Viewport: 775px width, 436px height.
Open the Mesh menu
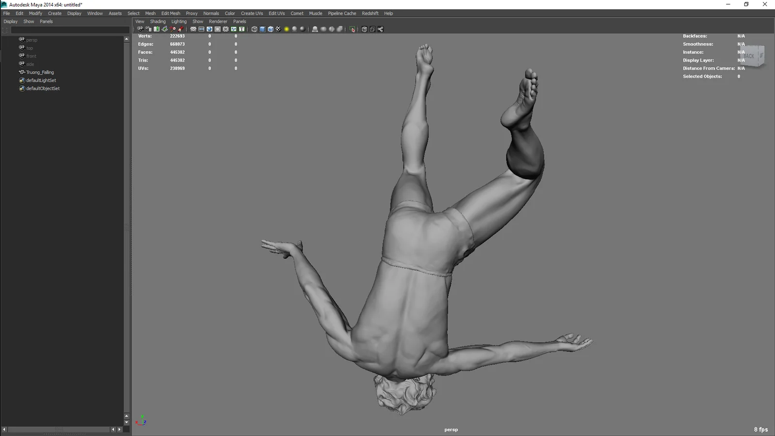coord(150,13)
